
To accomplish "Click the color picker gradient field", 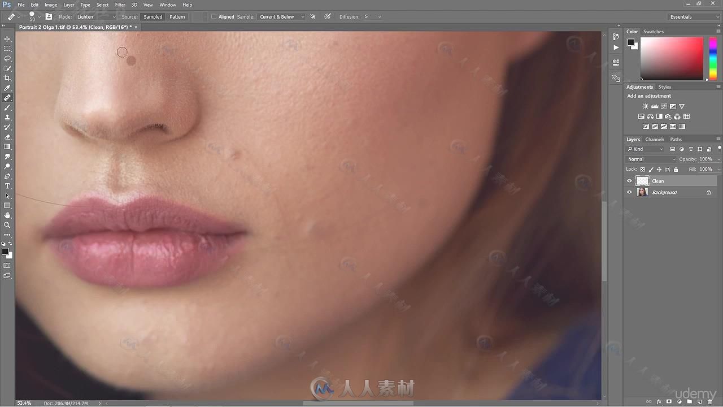I will (x=672, y=59).
